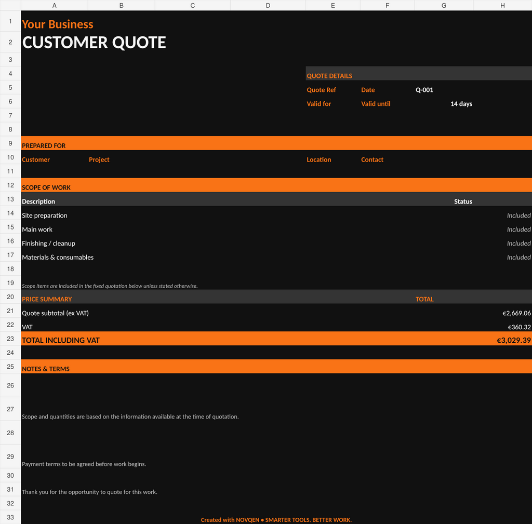Click the 'SCOPE OF WORK' section header
This screenshot has width=532, height=524.
coord(46,187)
